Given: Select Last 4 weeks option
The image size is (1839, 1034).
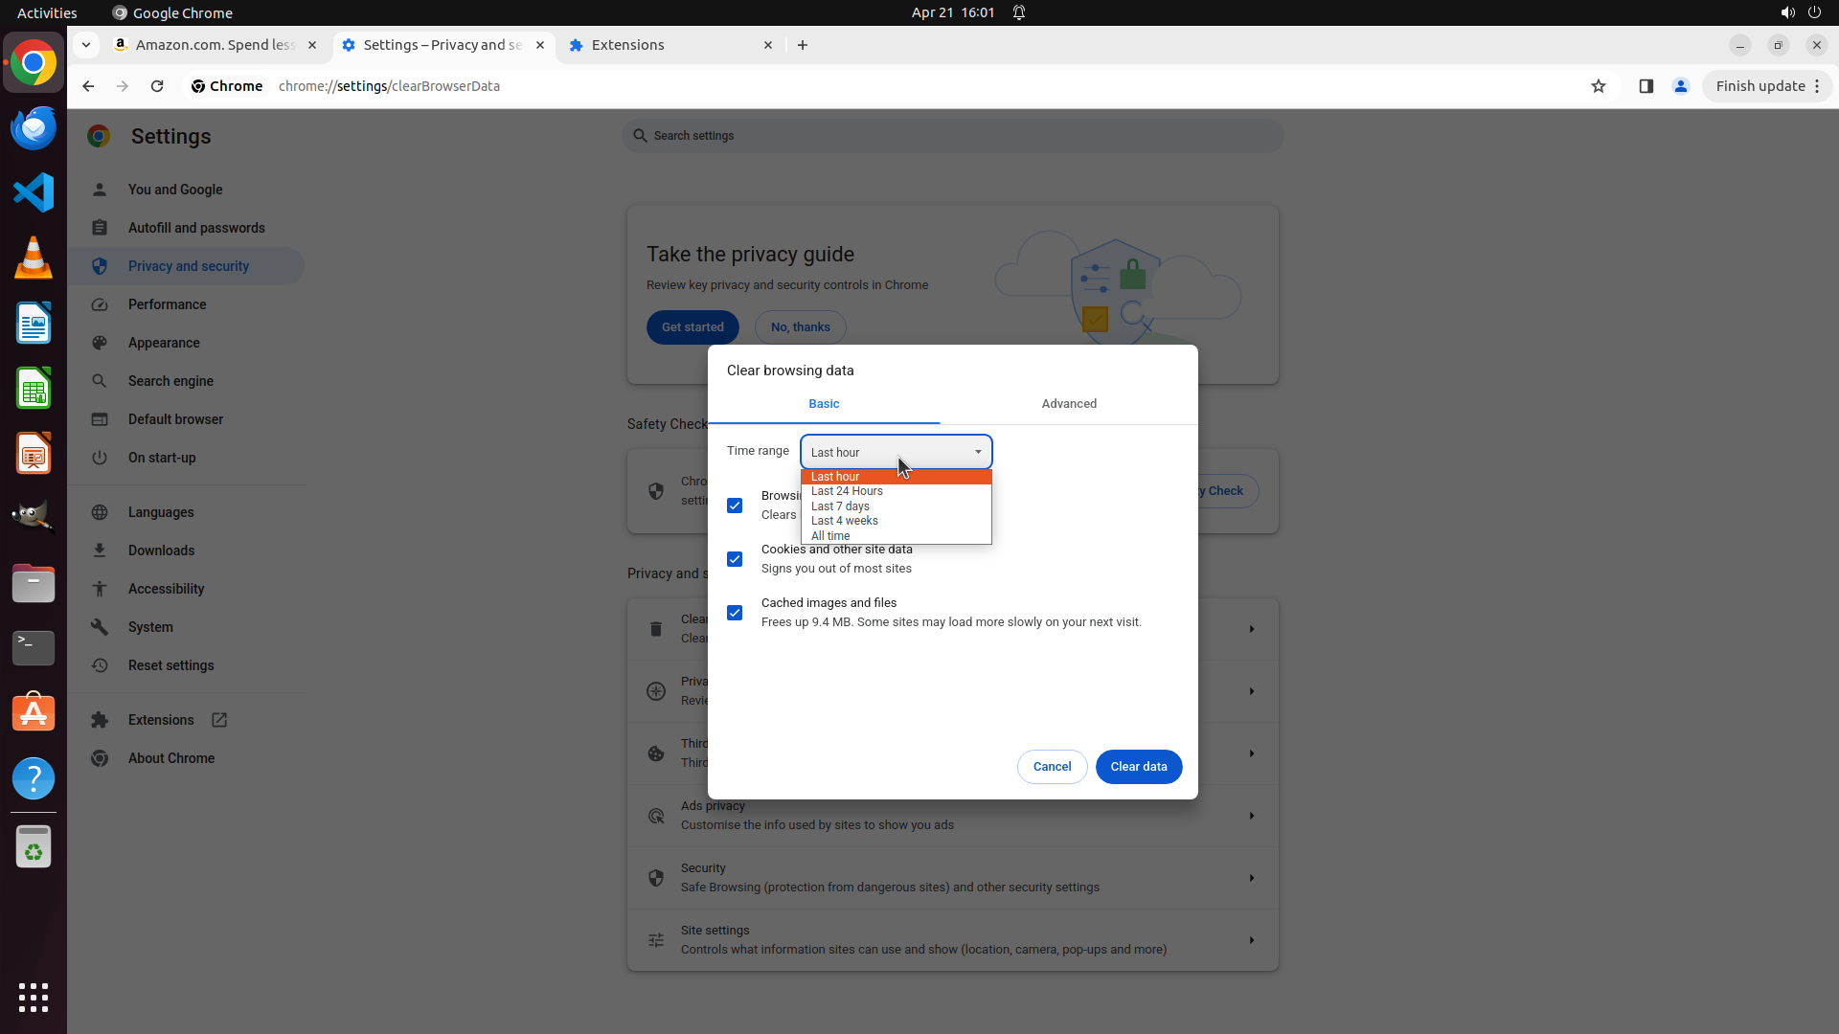Looking at the screenshot, I should click(844, 521).
